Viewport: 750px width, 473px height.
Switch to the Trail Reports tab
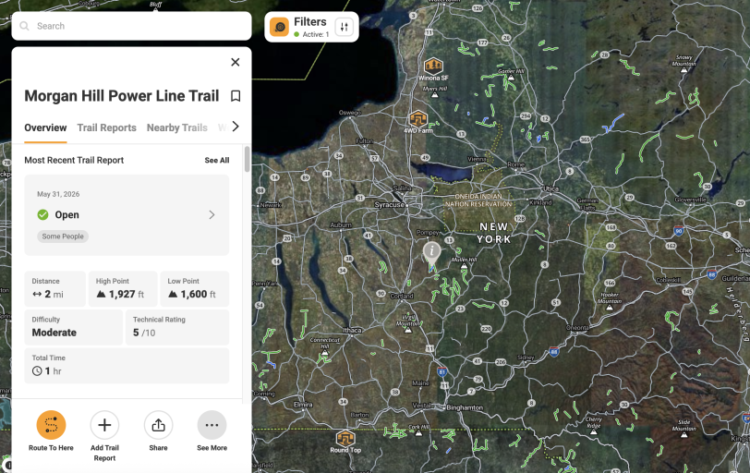pos(106,127)
